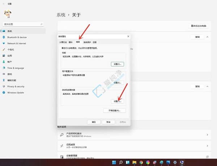
Task: Go to 个性化 personalization settings
Action: tap(23, 50)
